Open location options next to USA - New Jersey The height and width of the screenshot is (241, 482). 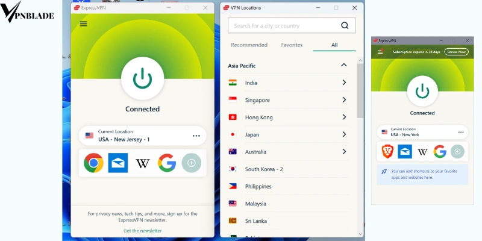point(196,136)
